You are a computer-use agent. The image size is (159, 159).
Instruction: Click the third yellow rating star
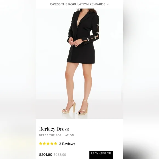(48, 144)
